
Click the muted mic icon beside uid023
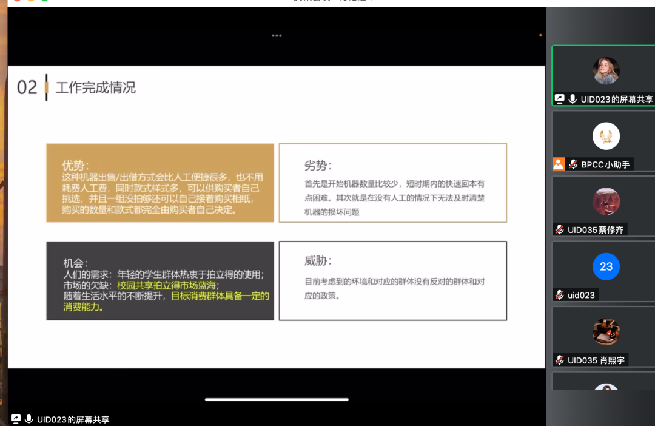(559, 295)
